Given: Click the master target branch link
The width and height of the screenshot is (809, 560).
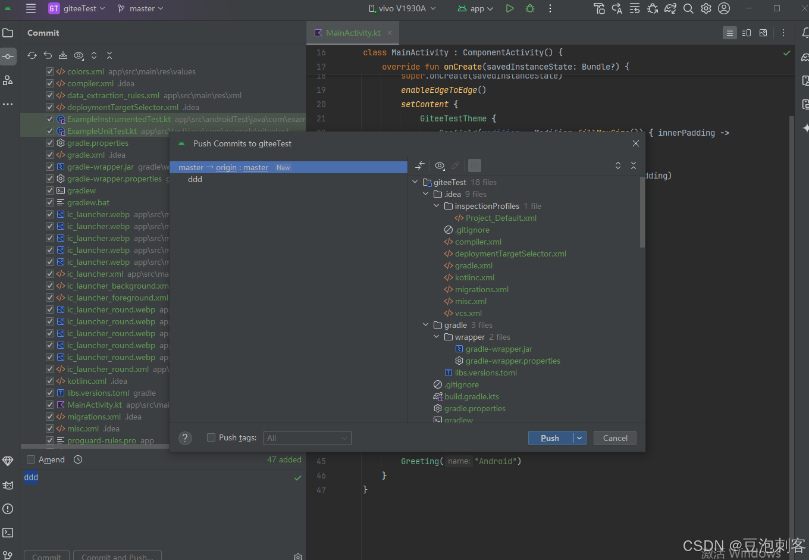Looking at the screenshot, I should (256, 167).
